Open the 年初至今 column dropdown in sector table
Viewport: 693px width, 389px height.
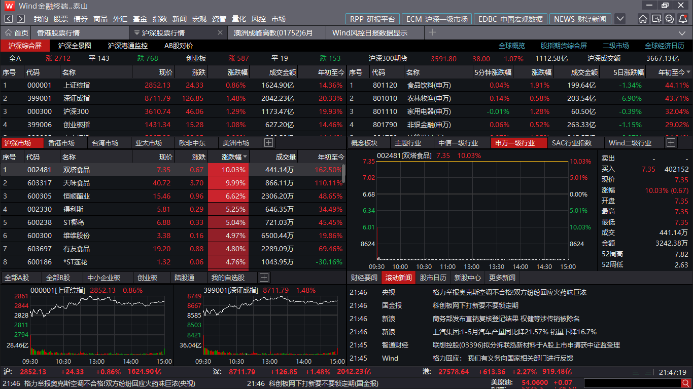tap(688, 72)
